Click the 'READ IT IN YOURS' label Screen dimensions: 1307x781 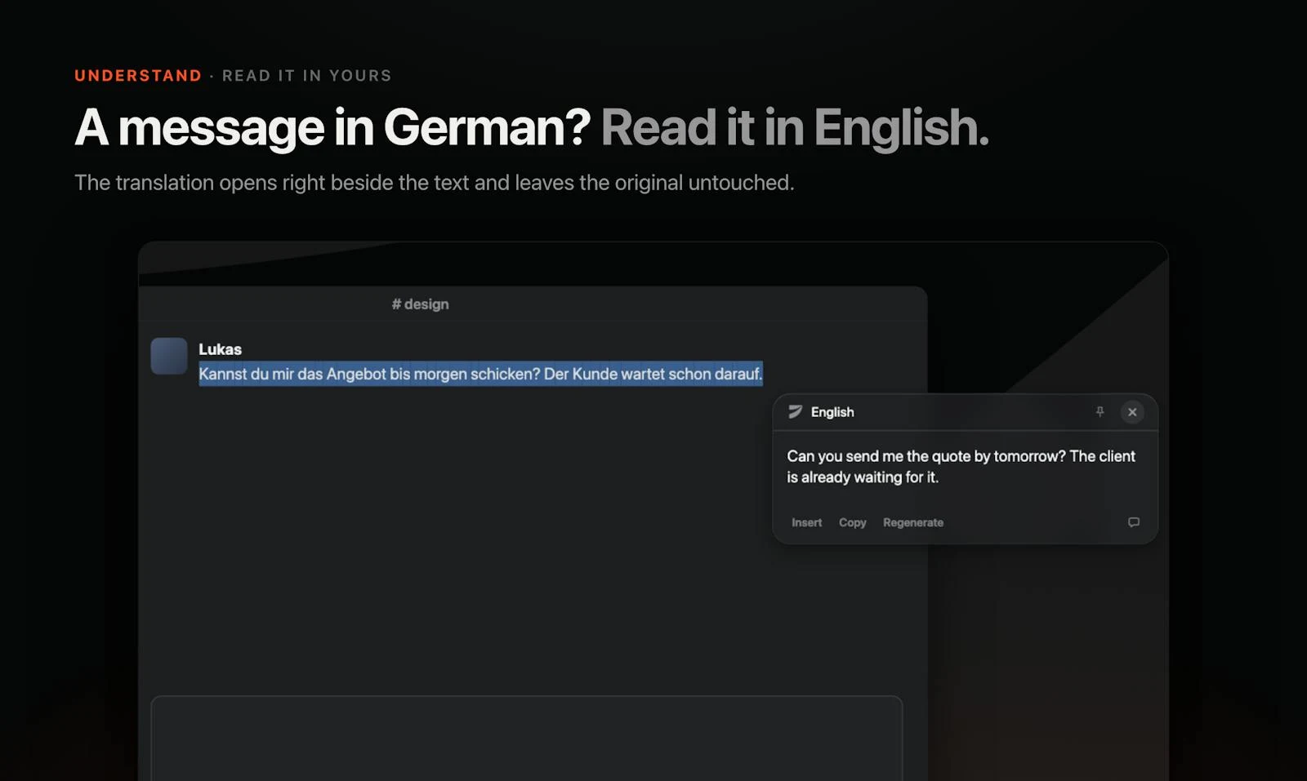click(307, 76)
